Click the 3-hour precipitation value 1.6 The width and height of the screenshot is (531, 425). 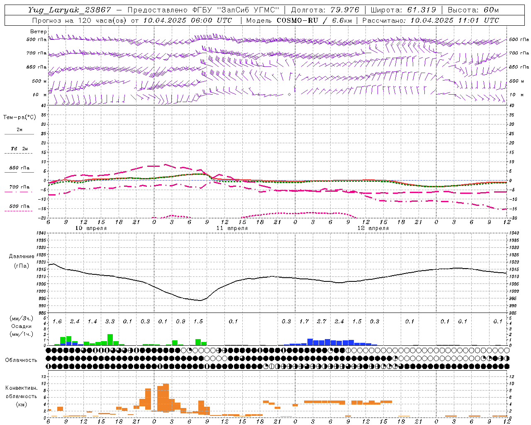pyautogui.click(x=57, y=322)
